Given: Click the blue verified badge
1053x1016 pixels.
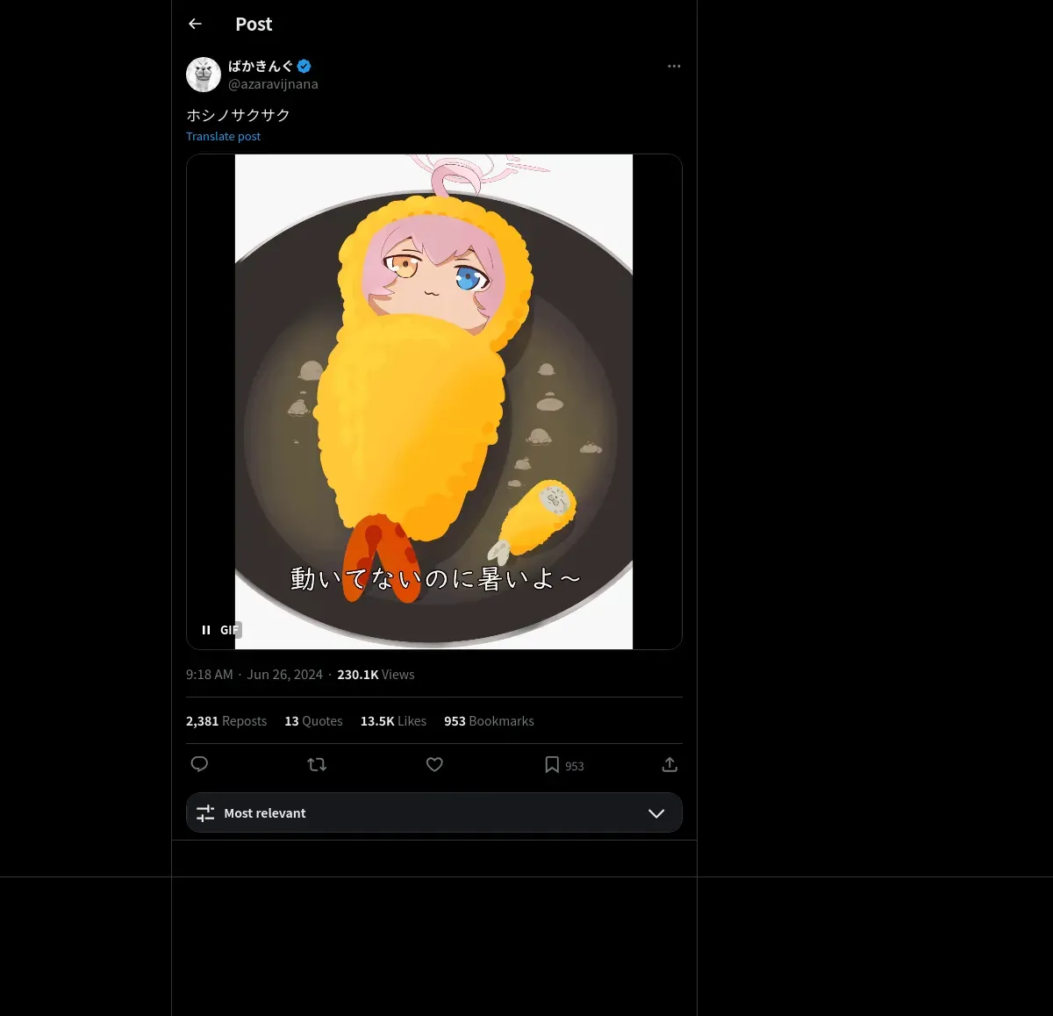Looking at the screenshot, I should pos(304,66).
